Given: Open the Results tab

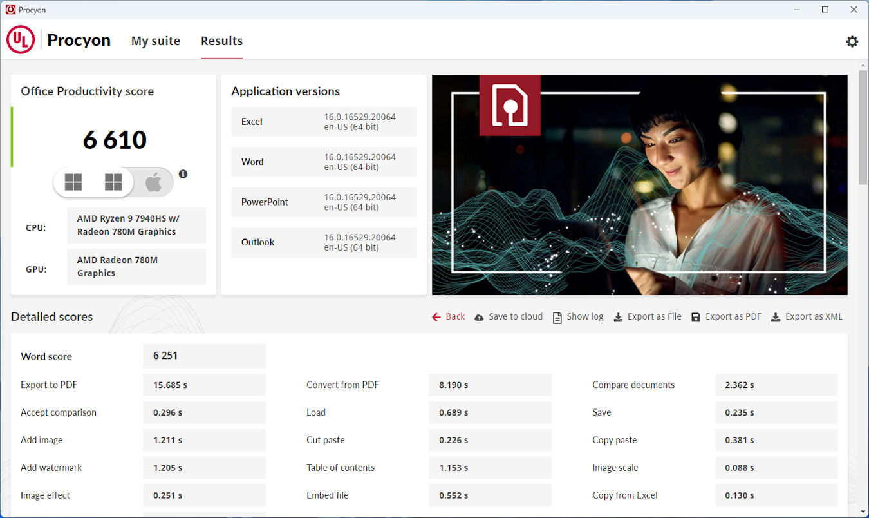Looking at the screenshot, I should pyautogui.click(x=221, y=41).
